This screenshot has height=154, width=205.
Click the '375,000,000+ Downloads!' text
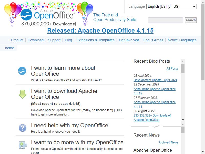coord(49,24)
